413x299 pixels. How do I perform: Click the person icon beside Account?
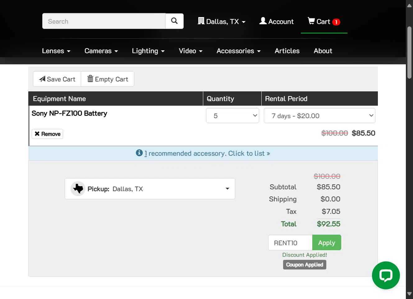[263, 21]
